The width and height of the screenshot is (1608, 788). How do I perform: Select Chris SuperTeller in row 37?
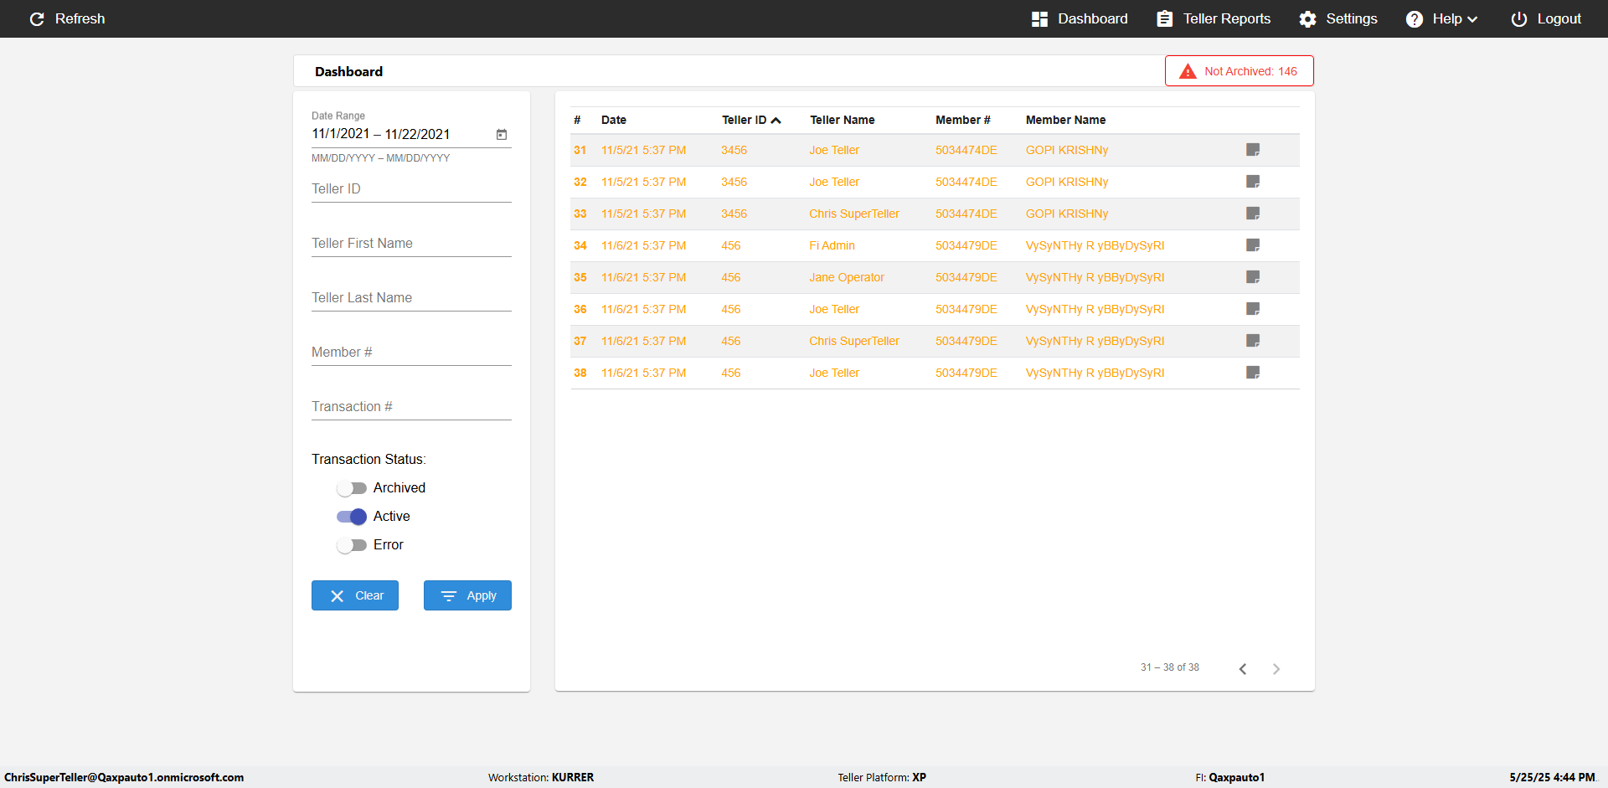click(853, 341)
